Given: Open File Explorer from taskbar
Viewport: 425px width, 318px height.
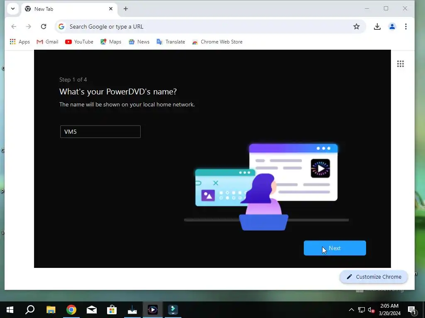Looking at the screenshot, I should tap(51, 310).
